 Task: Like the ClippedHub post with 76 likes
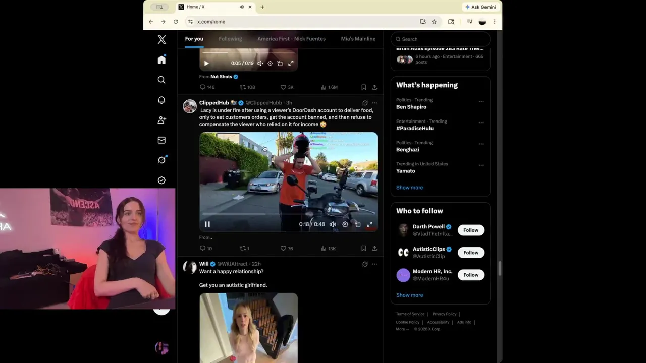click(287, 248)
